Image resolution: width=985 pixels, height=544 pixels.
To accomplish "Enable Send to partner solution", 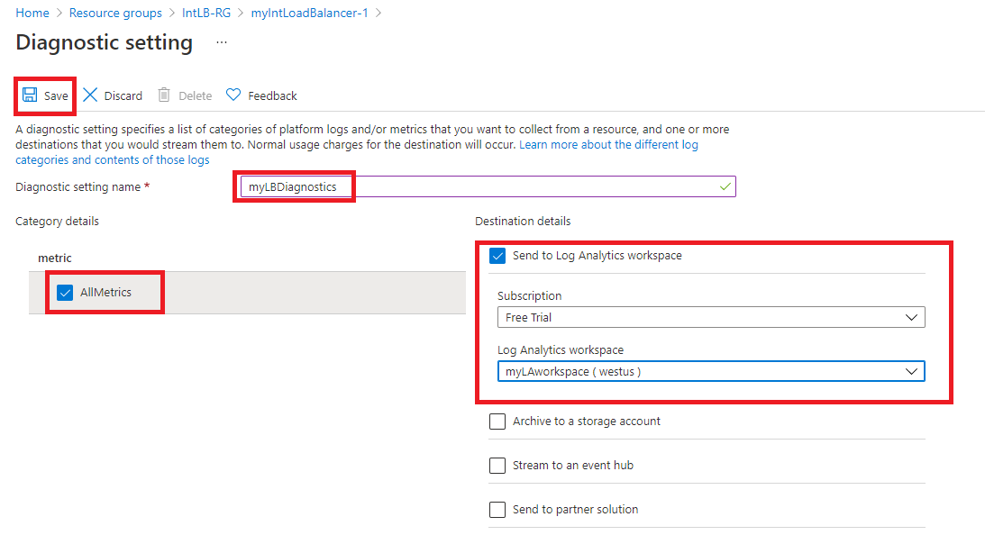I will (x=497, y=509).
